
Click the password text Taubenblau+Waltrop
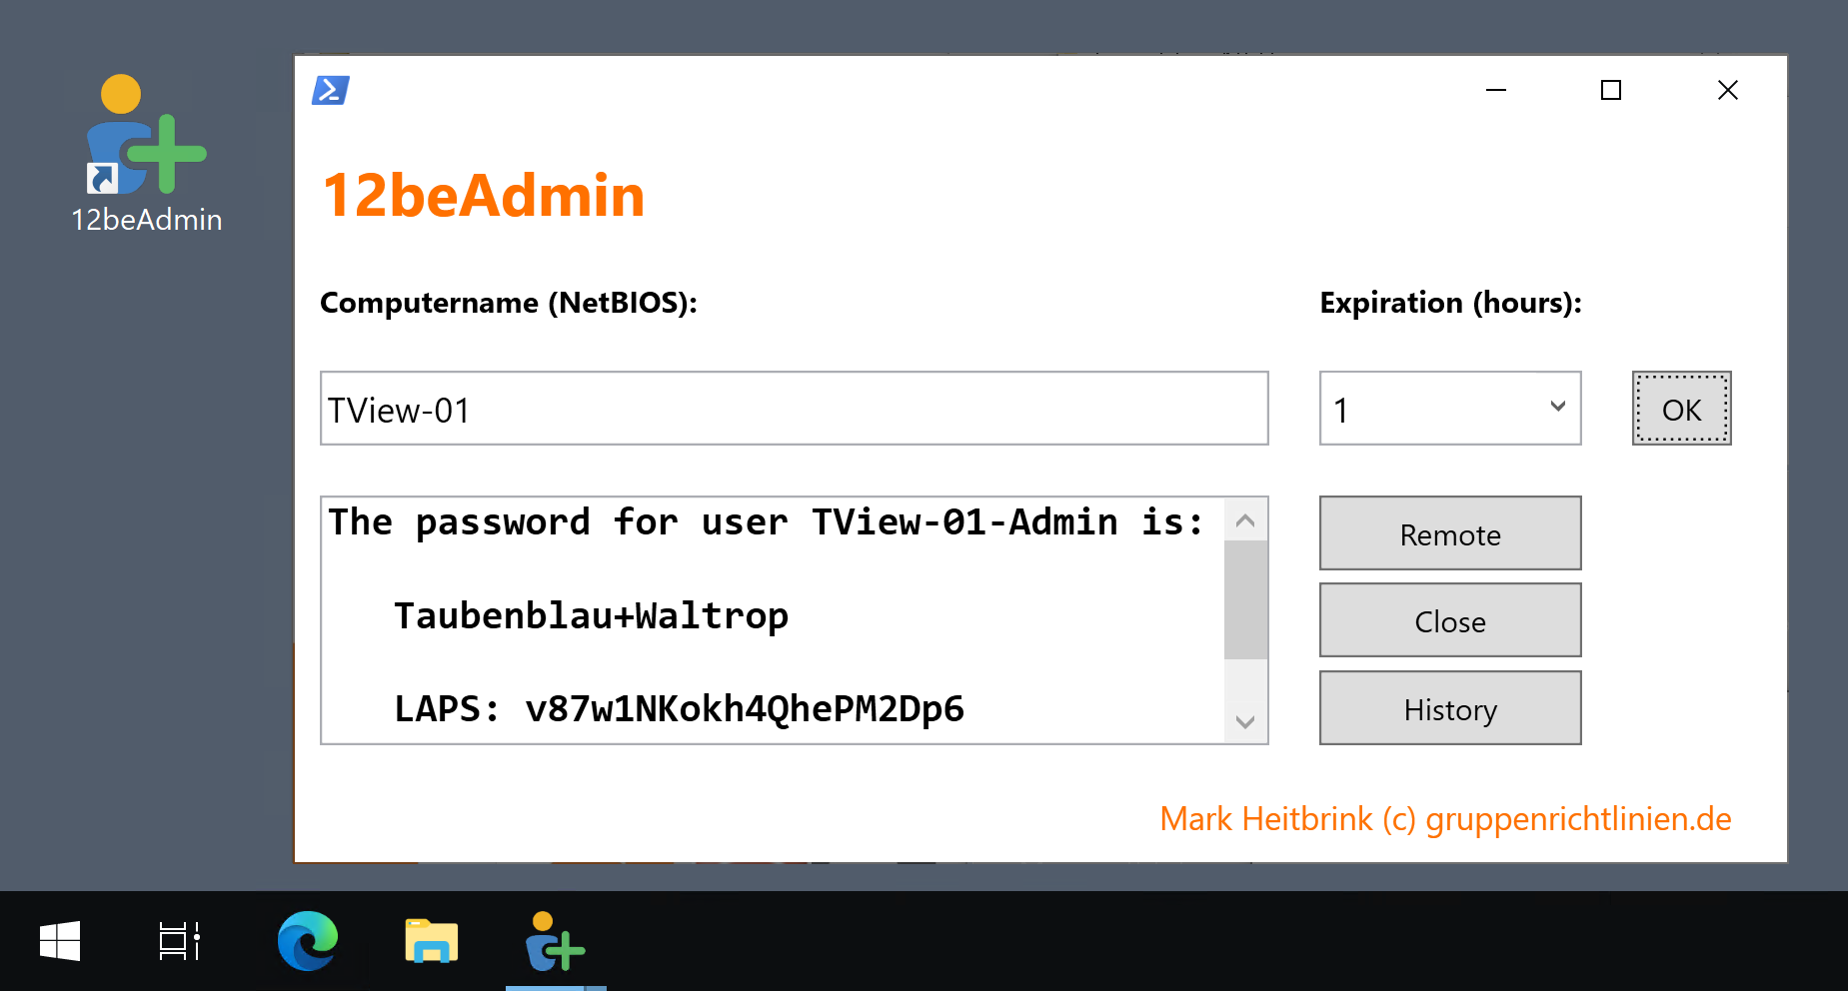pyautogui.click(x=592, y=615)
